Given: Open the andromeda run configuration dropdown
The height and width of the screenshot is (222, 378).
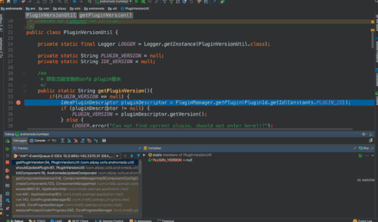Looking at the screenshot, I should pos(113,2).
